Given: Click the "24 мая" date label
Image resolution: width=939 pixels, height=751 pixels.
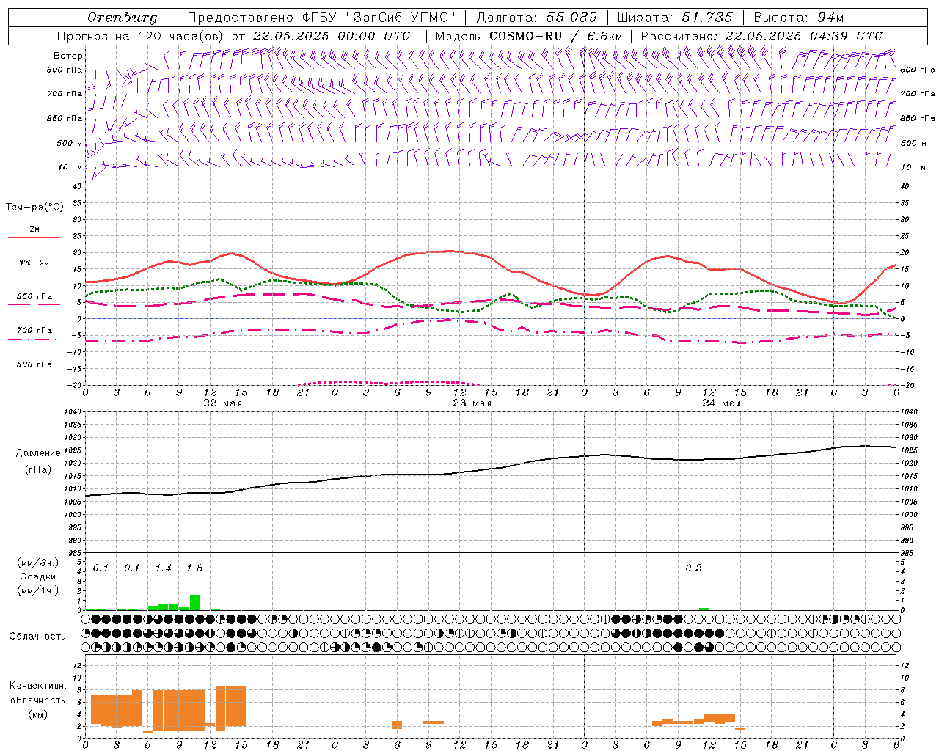Looking at the screenshot, I should pyautogui.click(x=721, y=403).
